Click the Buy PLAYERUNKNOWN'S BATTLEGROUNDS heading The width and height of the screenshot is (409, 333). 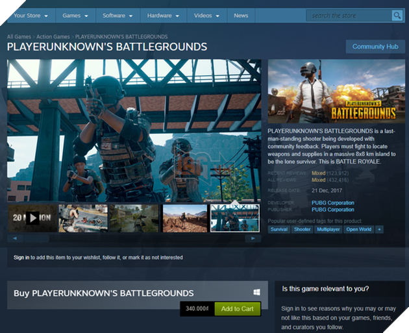104,293
